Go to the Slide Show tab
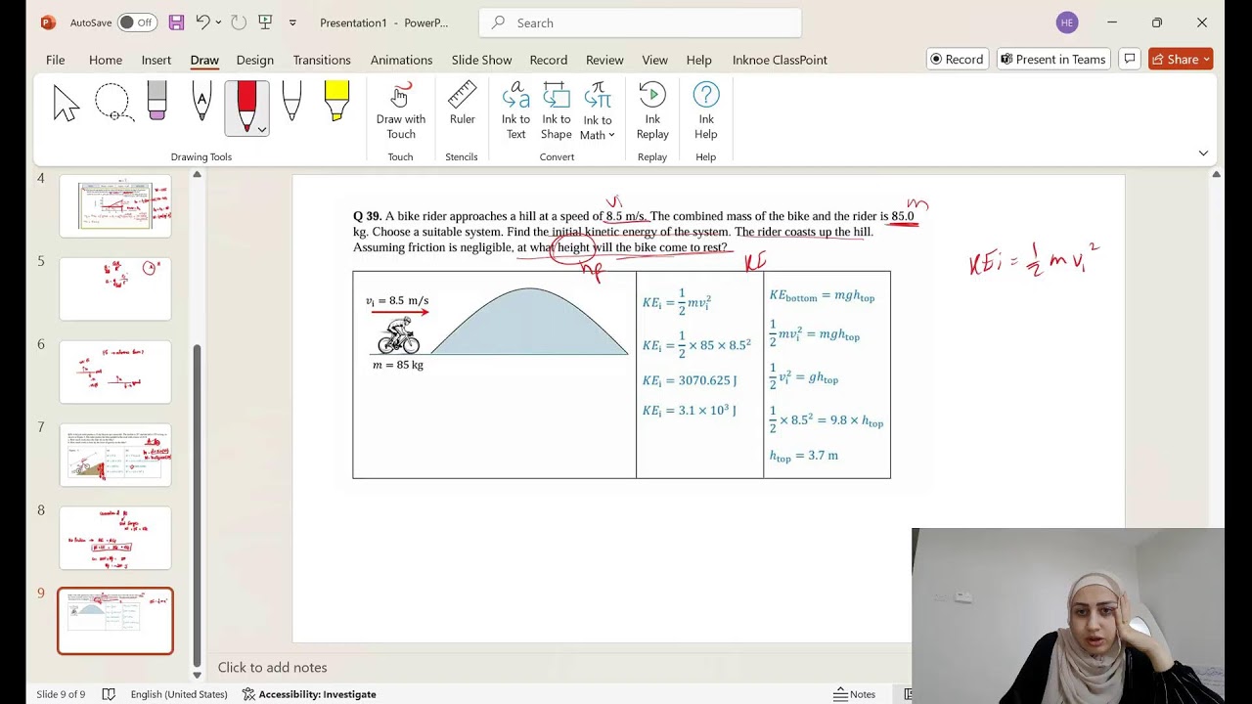1252x704 pixels. click(481, 60)
